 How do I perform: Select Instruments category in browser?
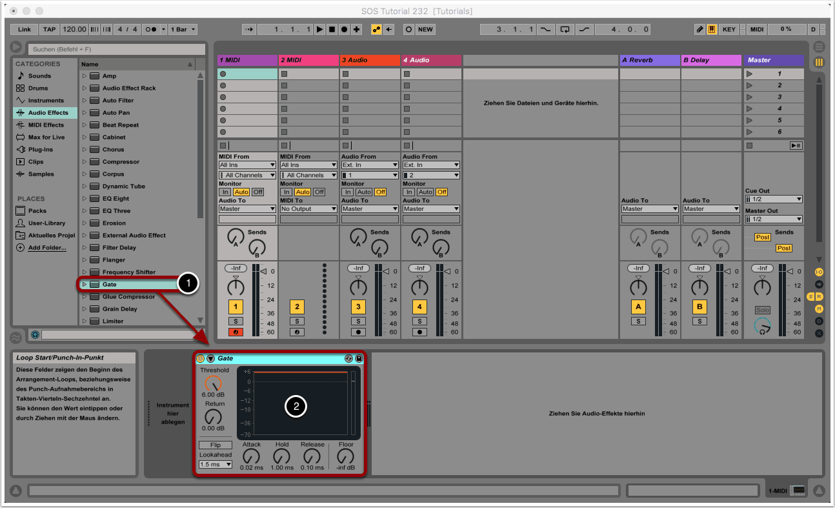(45, 101)
